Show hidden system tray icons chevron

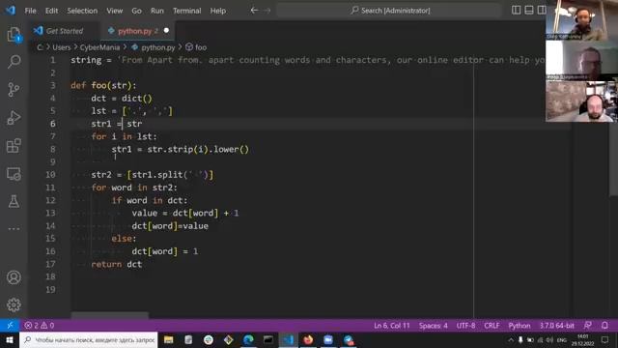(x=511, y=339)
